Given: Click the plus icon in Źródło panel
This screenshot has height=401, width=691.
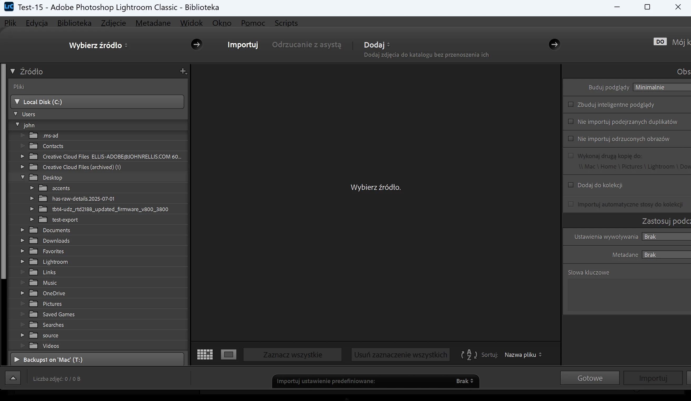Looking at the screenshot, I should [183, 71].
